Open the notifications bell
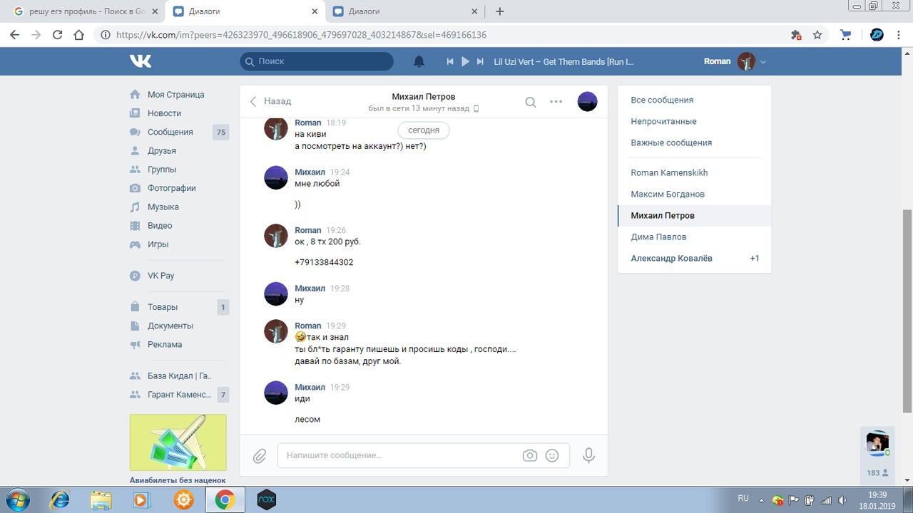The height and width of the screenshot is (513, 913). 419,61
